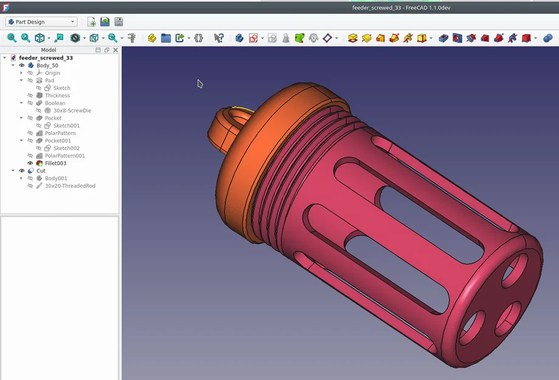Click the no-entry draw style icon
Screen dimensions: 559x380
75,38
